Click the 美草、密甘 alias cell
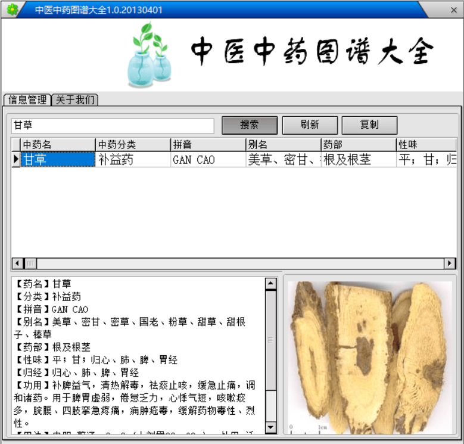The height and width of the screenshot is (444, 464). (284, 160)
